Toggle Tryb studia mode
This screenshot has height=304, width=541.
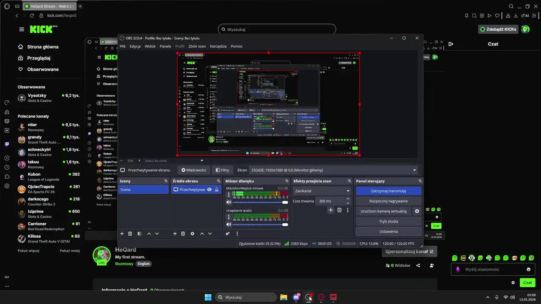click(388, 221)
